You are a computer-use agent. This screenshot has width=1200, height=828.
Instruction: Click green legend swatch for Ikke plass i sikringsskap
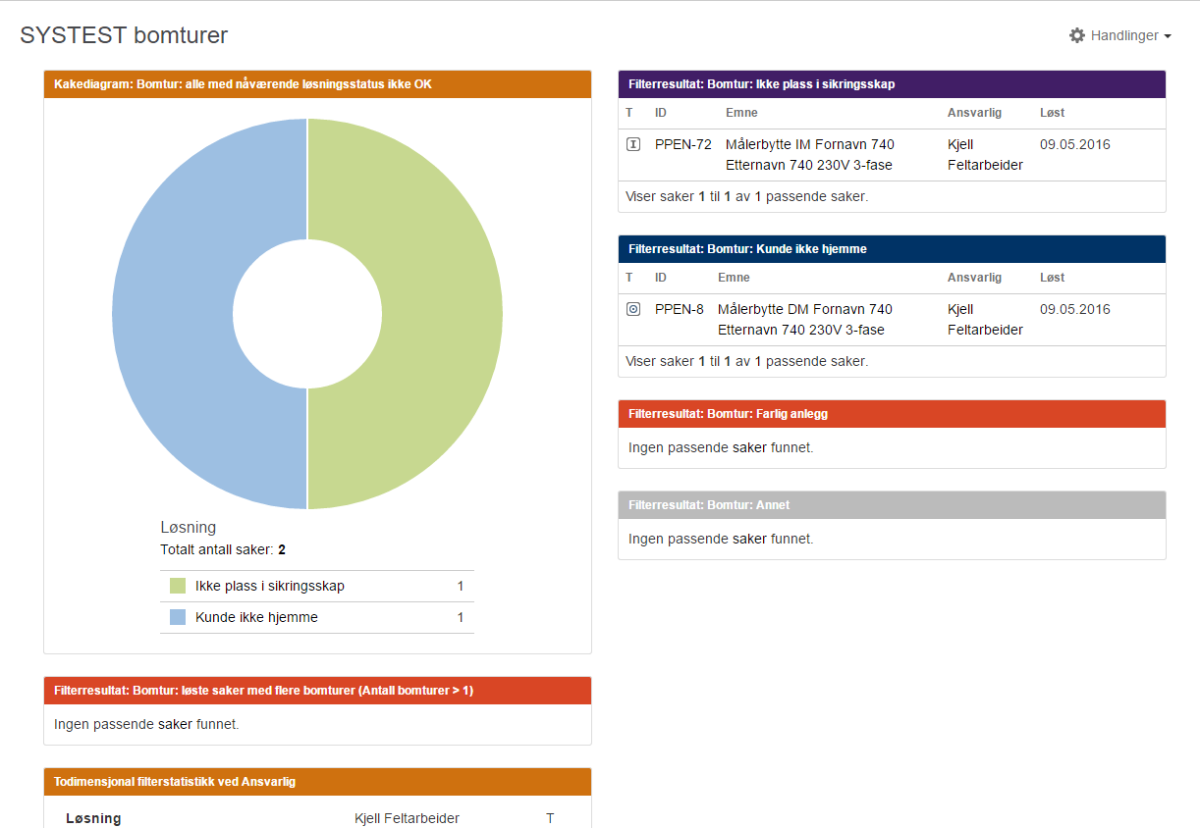point(178,586)
